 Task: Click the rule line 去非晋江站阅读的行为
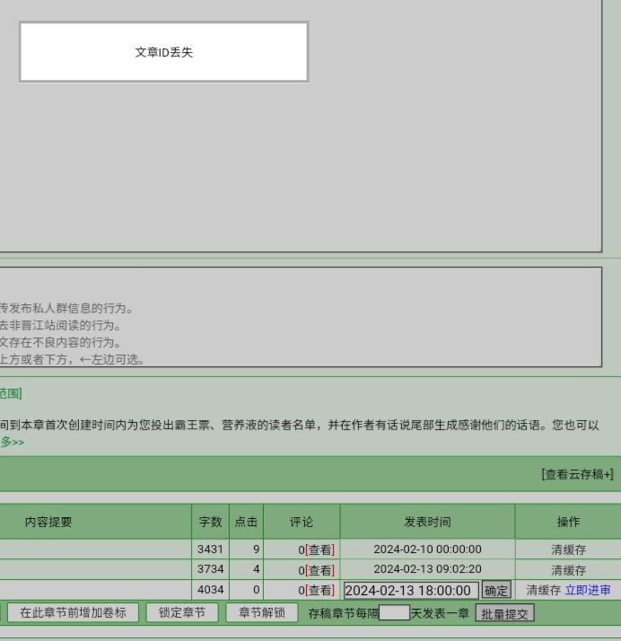click(x=60, y=325)
